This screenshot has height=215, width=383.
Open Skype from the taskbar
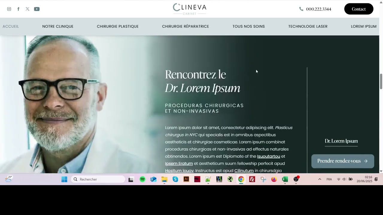click(175, 179)
